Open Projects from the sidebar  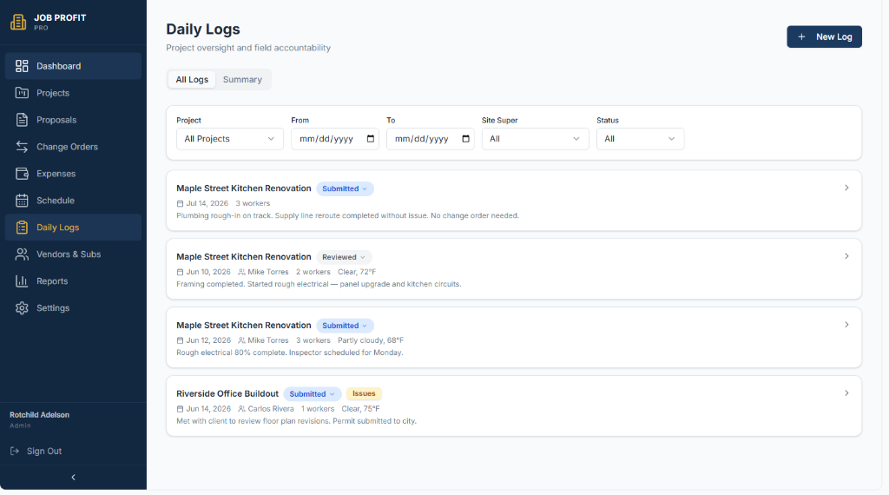coord(73,93)
